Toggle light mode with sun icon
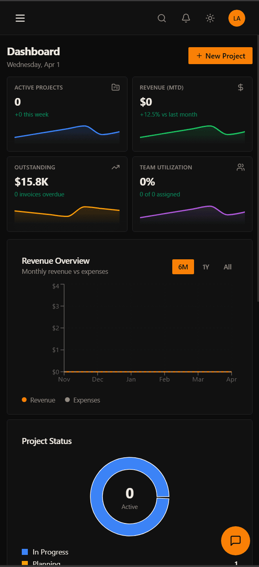This screenshot has width=259, height=567. tap(210, 18)
